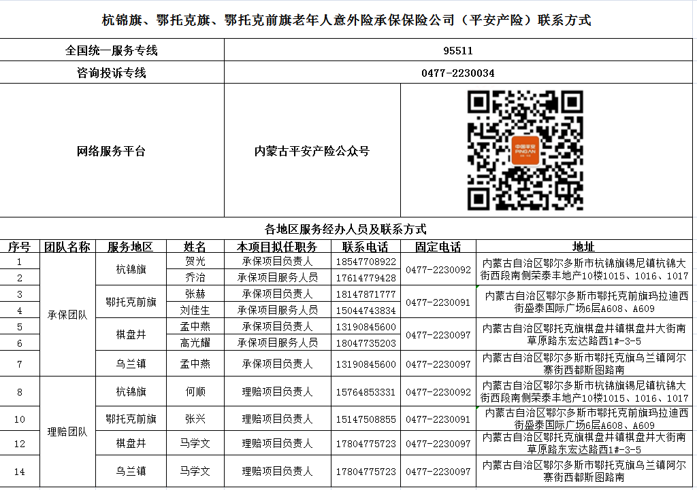Click the 本项目拟任职务 column header
The image size is (697, 490).
(277, 247)
